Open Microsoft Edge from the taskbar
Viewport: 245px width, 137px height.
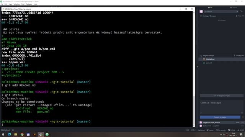point(9,134)
